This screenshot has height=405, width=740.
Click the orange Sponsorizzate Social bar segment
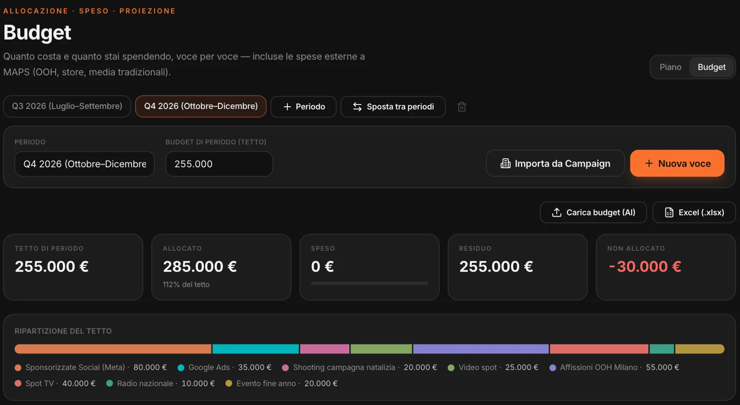(x=113, y=349)
